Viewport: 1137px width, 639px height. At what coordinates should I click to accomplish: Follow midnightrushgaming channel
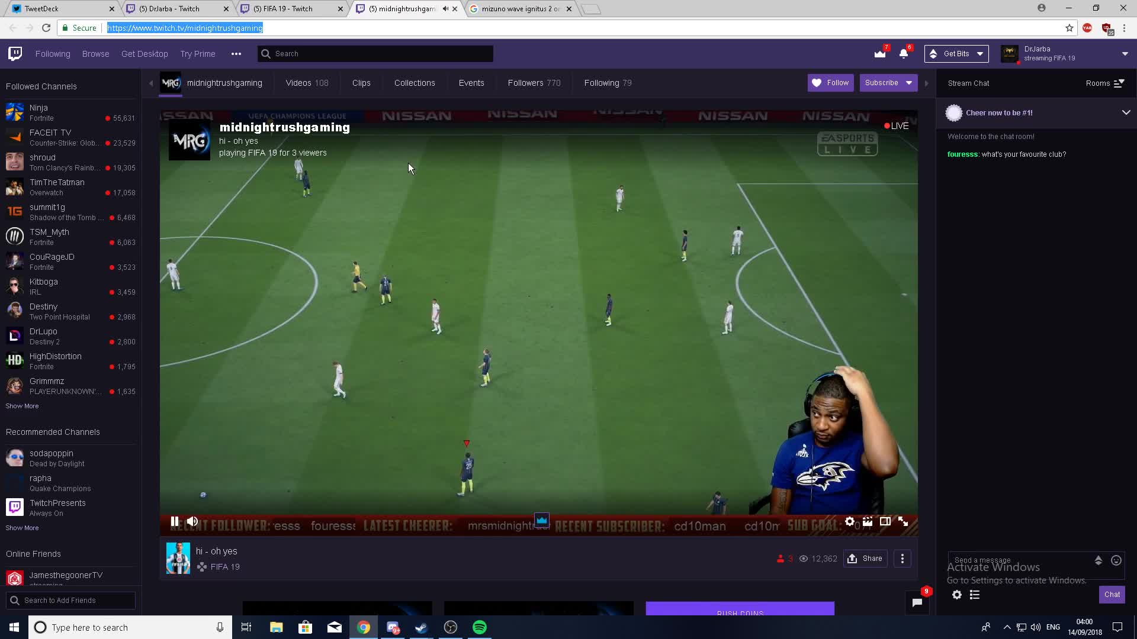point(831,83)
